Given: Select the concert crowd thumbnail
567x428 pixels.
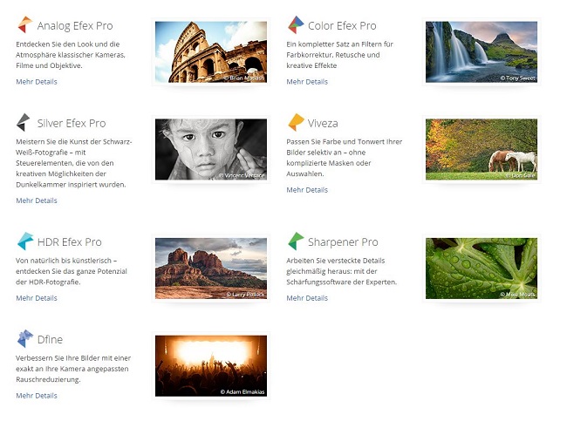Looking at the screenshot, I should pos(211,366).
